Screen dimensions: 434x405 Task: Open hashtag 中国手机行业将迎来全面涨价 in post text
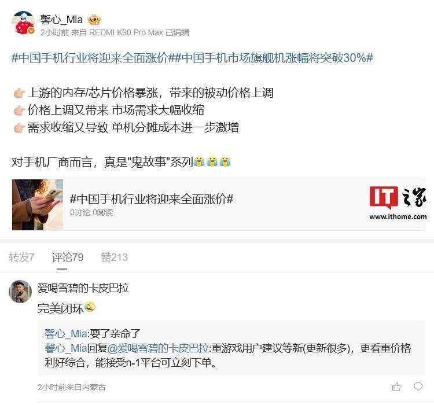tap(90, 58)
